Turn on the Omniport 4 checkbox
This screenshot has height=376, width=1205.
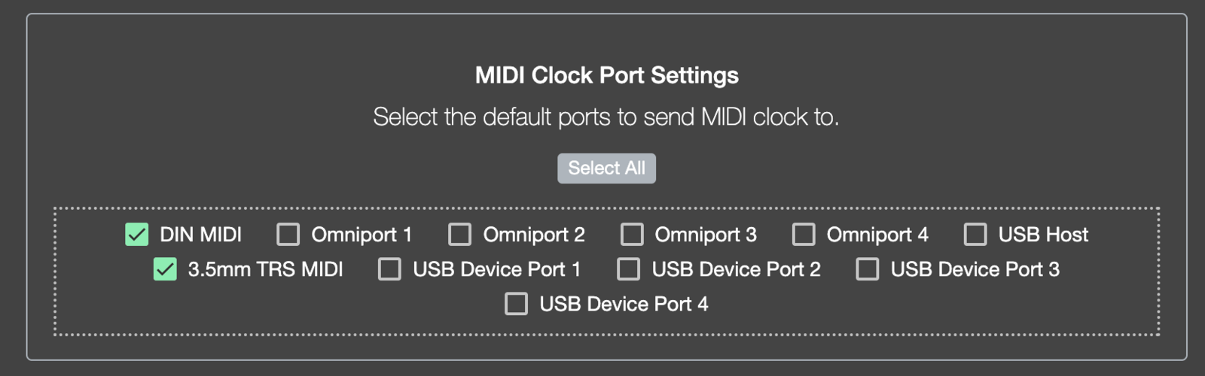[x=804, y=235]
